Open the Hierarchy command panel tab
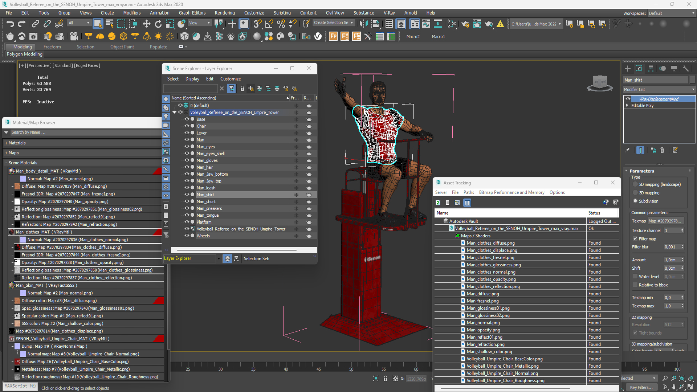 (651, 69)
